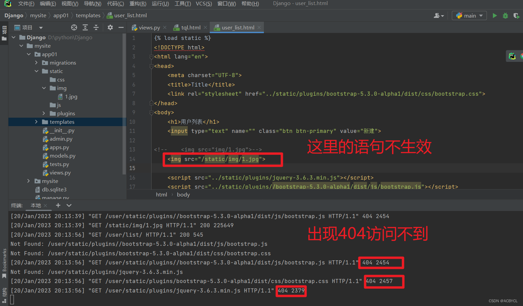Select 1.jpg in the project tree
523x306 pixels.
pos(71,96)
